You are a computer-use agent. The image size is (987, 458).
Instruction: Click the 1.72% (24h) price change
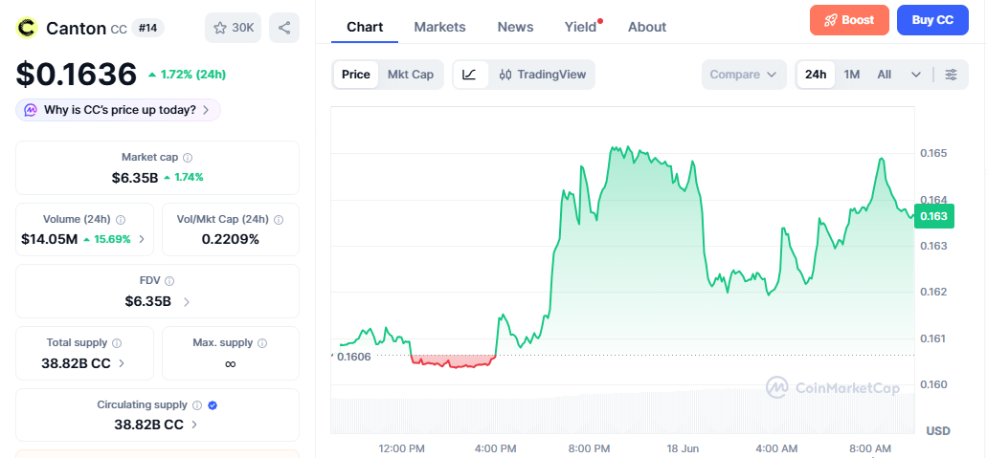[187, 75]
